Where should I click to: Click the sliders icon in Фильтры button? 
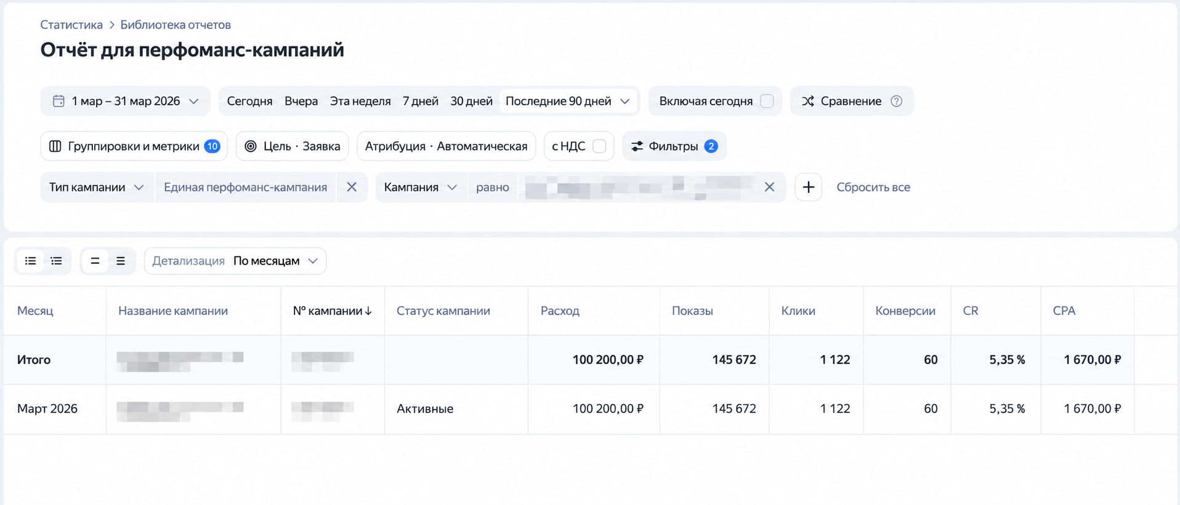(637, 146)
